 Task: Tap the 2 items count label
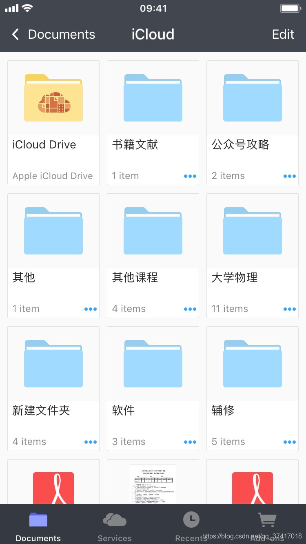point(228,176)
